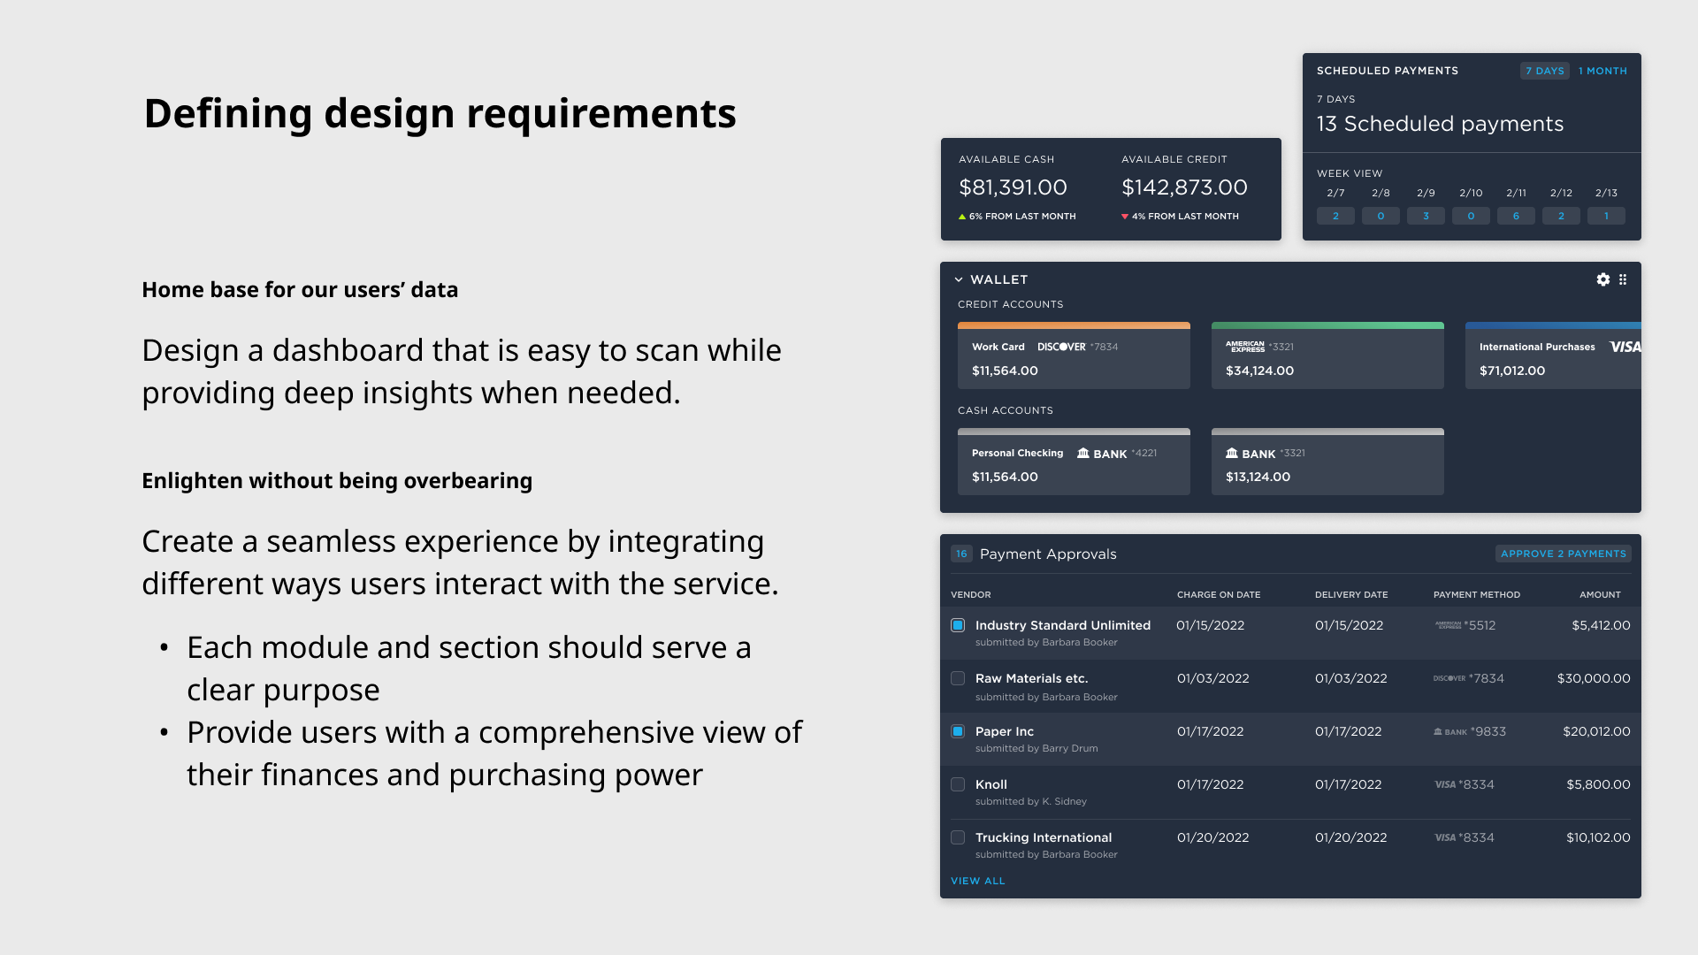Image resolution: width=1698 pixels, height=955 pixels.
Task: Switch to the 1 Month tab
Action: (x=1603, y=71)
